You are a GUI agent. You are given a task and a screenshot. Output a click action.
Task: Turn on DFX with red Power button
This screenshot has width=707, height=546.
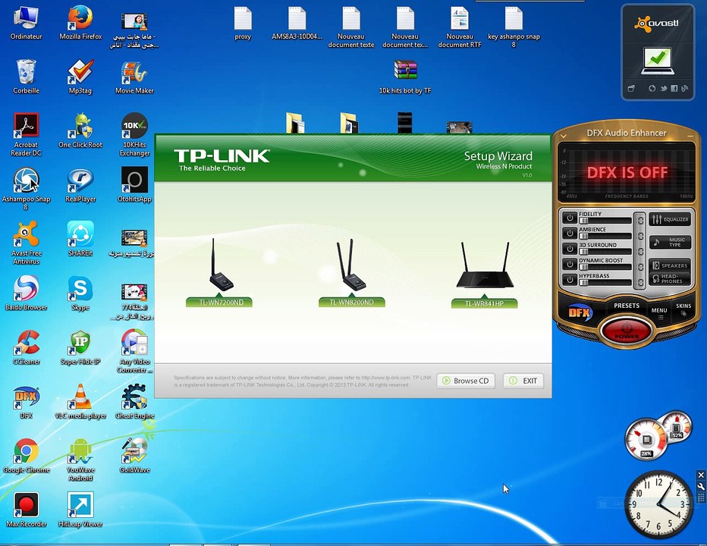pyautogui.click(x=627, y=331)
